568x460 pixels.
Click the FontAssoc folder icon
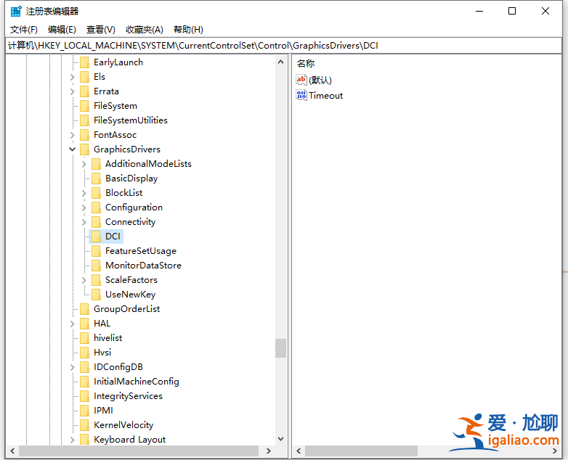point(84,135)
